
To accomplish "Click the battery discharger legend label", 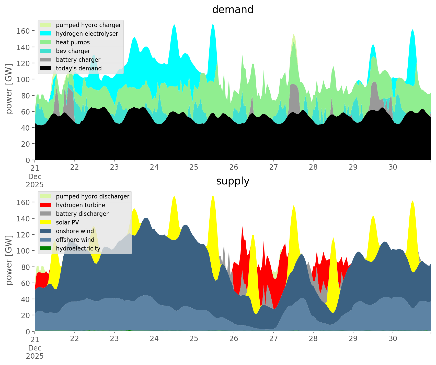I will coord(82,214).
